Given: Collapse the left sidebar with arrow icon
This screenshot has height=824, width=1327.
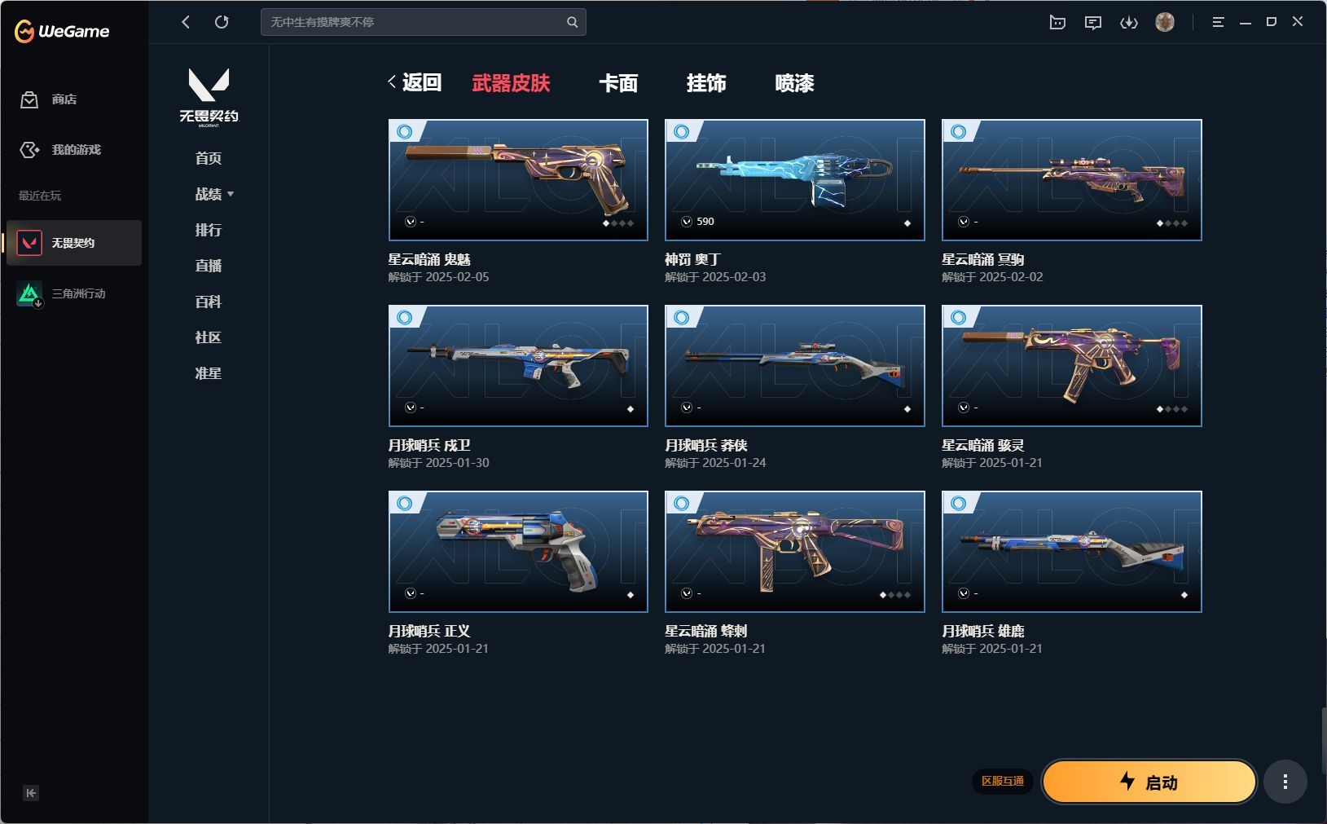Looking at the screenshot, I should [31, 793].
